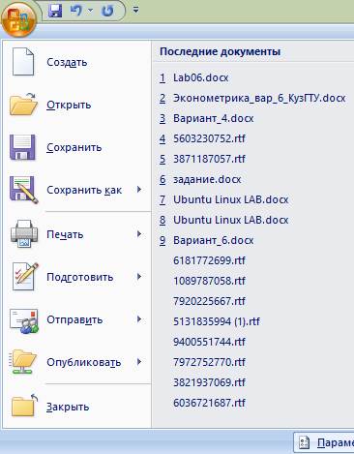The width and height of the screenshot is (354, 454).
Task: Click the checklist icon for Подготовить
Action: pyautogui.click(x=24, y=277)
